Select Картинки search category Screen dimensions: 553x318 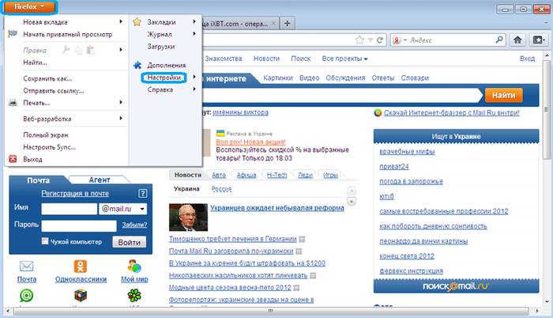278,78
